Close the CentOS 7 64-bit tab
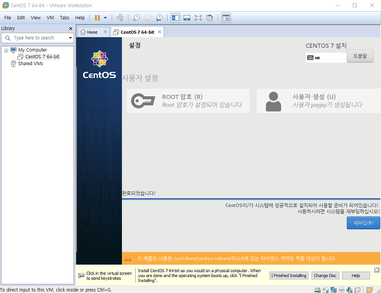381x293 pixels. click(159, 32)
